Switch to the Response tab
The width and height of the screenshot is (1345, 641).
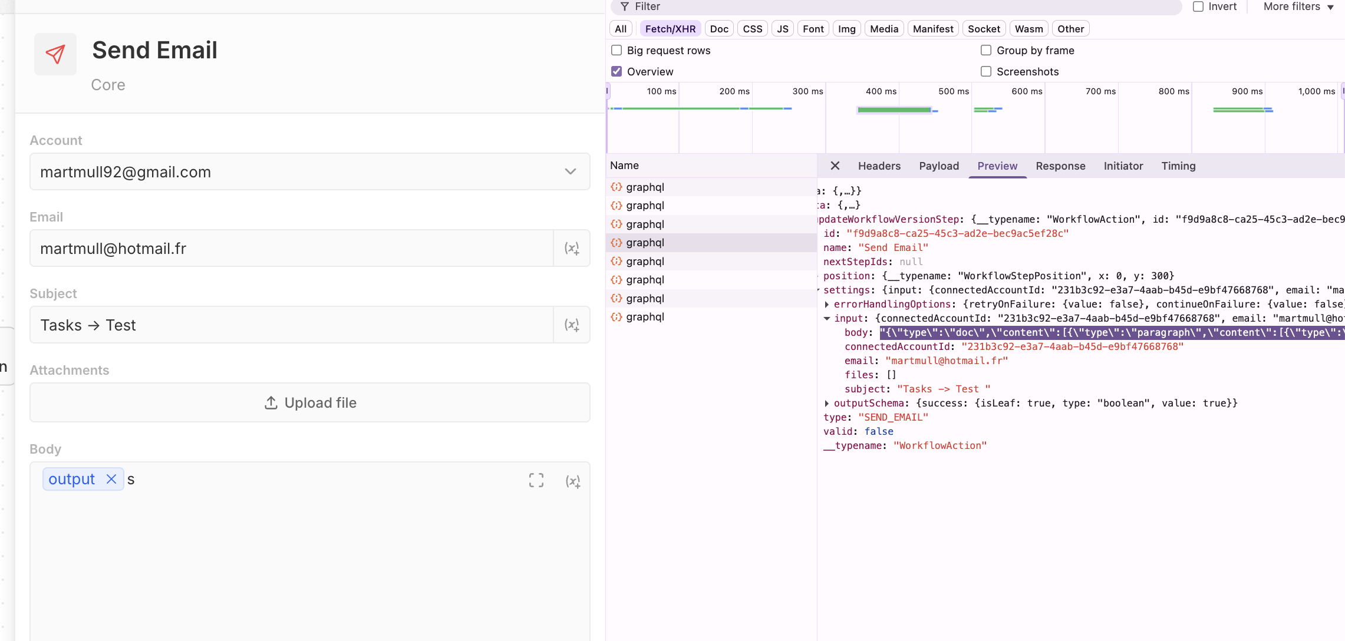tap(1060, 166)
